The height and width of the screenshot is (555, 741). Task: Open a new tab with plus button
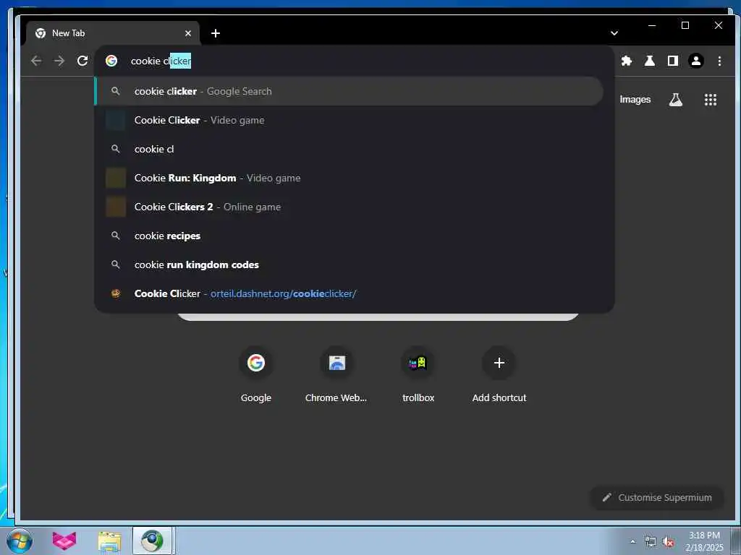(216, 33)
